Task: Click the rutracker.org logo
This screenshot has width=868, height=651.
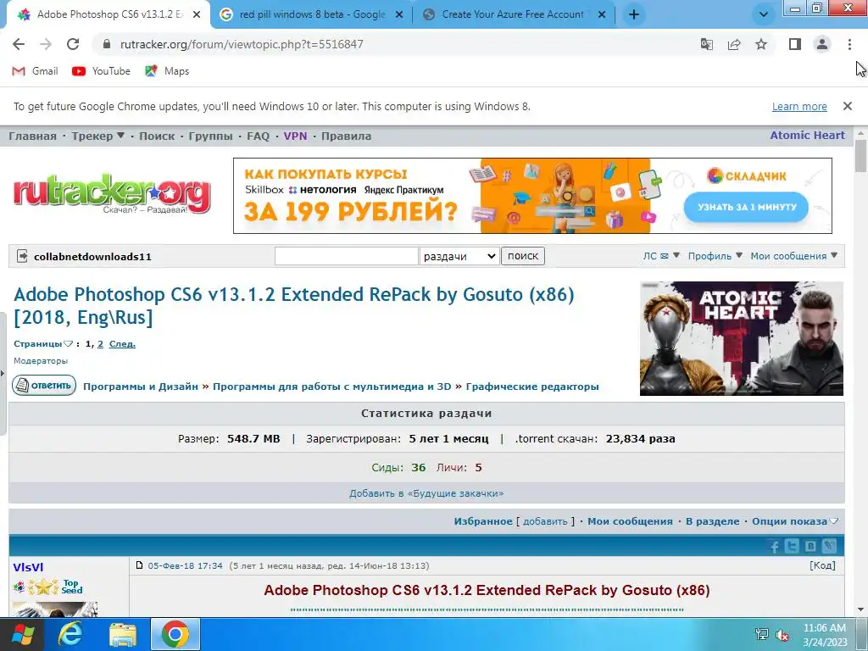Action: (x=112, y=194)
